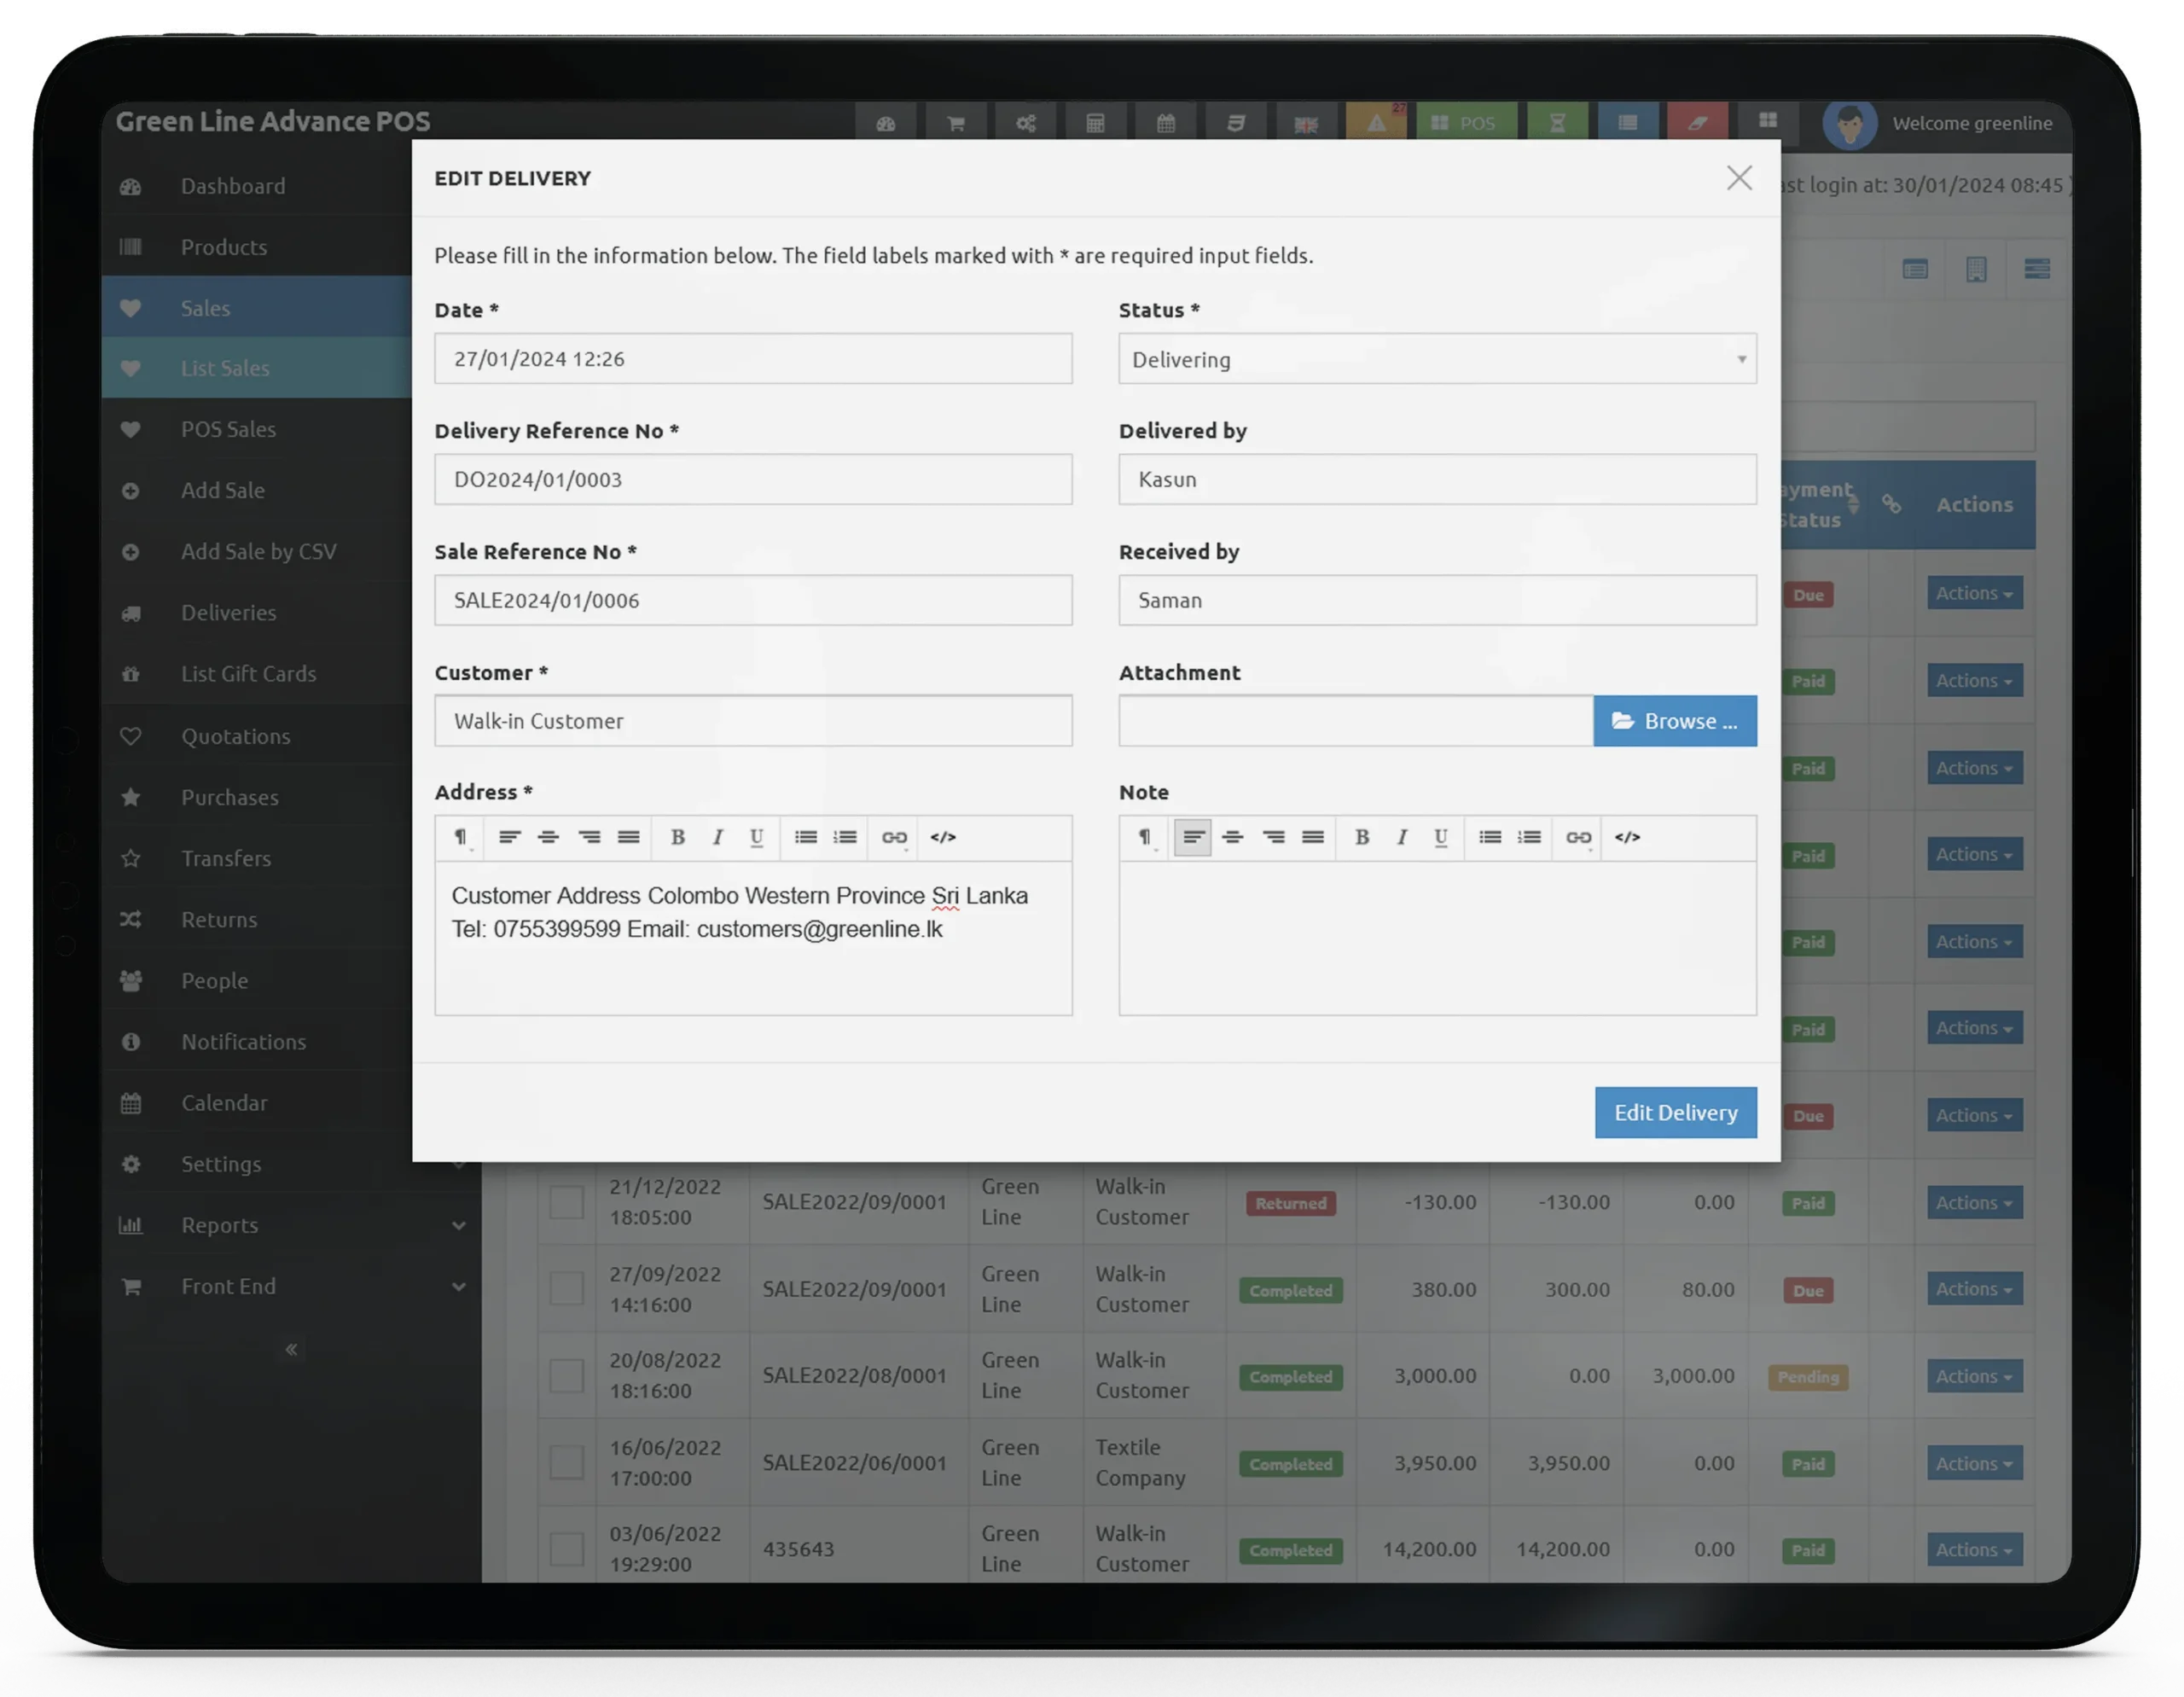Screen dimensions: 2184x1697
Task: Open calculator icon in top bar
Action: (1096, 123)
